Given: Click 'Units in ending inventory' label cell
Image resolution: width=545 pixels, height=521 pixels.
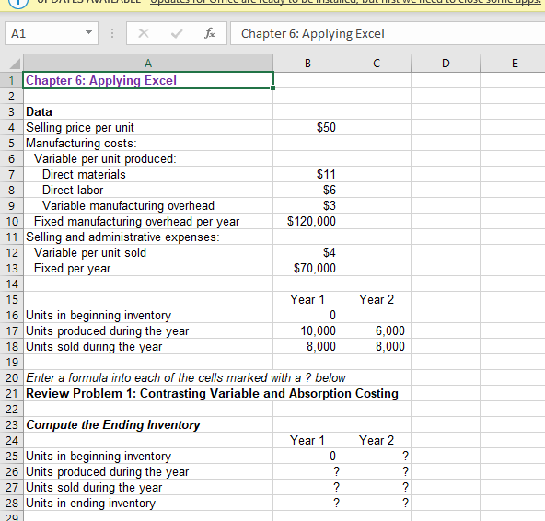Looking at the screenshot, I should (x=148, y=503).
